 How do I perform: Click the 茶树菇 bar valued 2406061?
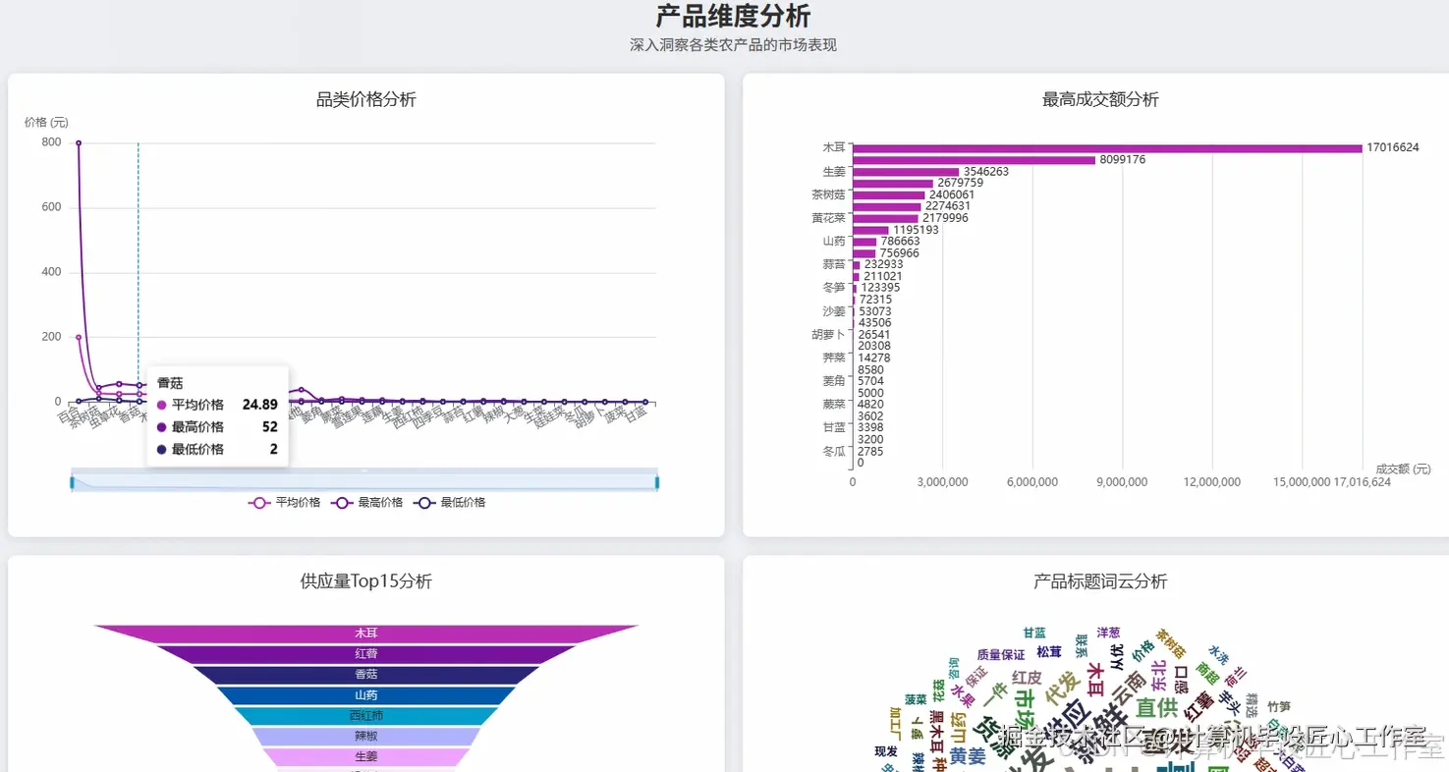tap(889, 194)
